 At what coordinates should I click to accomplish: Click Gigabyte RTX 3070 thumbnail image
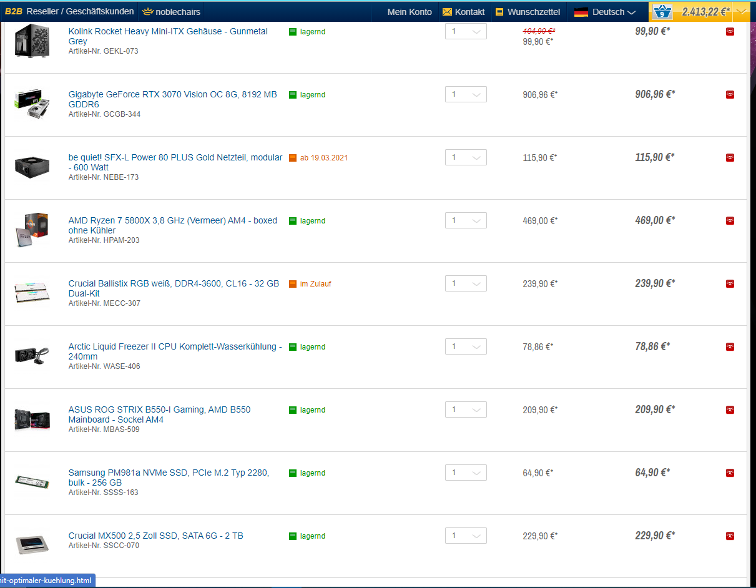tap(32, 104)
